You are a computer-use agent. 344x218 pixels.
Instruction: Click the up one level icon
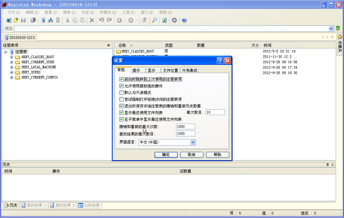[x=144, y=20]
